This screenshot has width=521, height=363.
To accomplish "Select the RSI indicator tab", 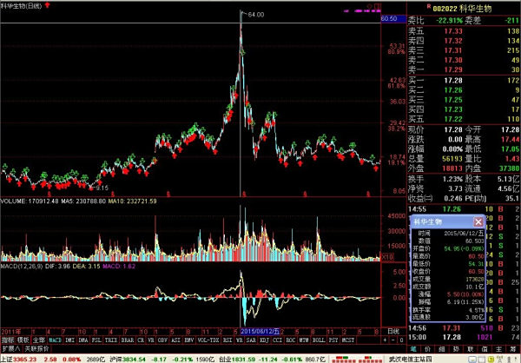I will [228, 340].
